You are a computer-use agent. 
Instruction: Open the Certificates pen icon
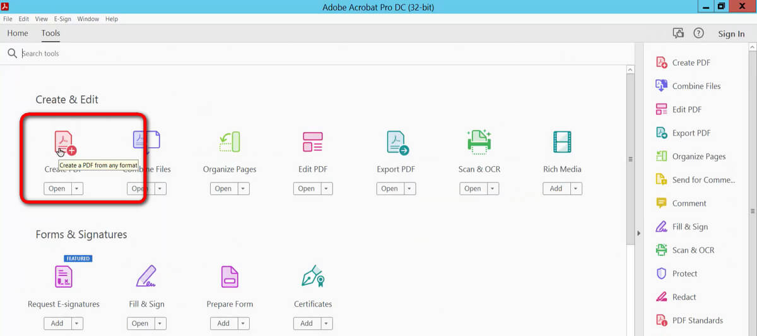click(x=313, y=276)
